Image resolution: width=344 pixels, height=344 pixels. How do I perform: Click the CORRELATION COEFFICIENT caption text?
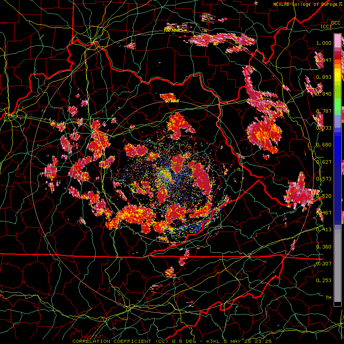[112, 341]
